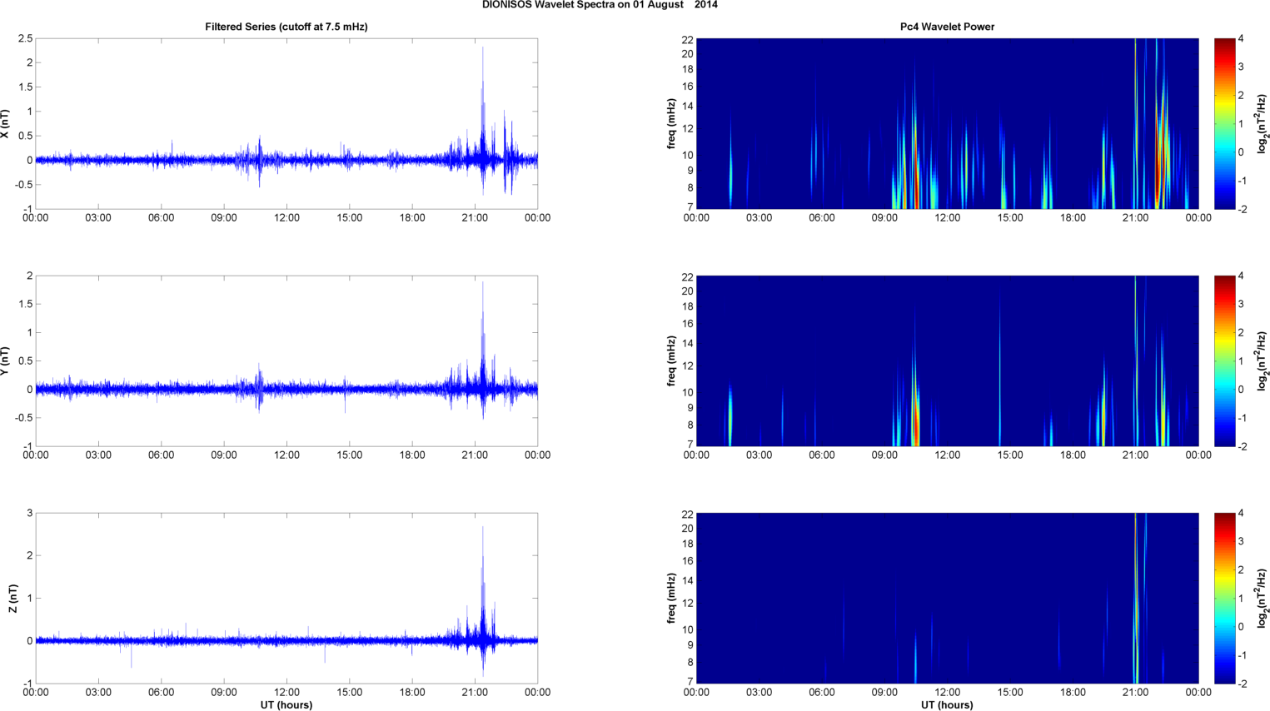This screenshot has width=1270, height=711.
Task: Click the 'Z (nT)' axis label
Action: pyautogui.click(x=12, y=599)
